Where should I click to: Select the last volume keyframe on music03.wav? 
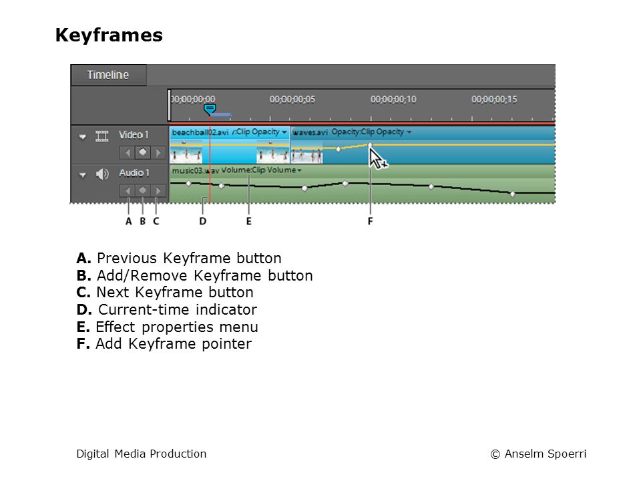[x=513, y=194]
